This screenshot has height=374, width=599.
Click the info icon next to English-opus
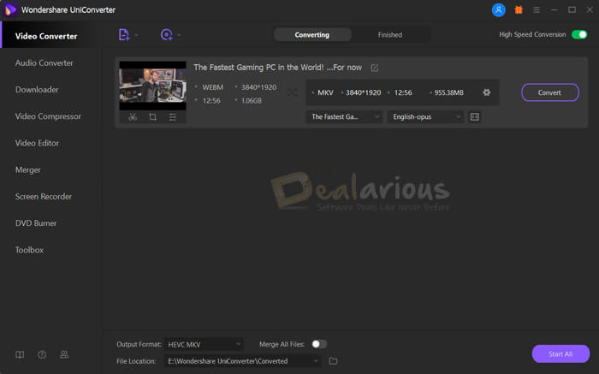475,117
